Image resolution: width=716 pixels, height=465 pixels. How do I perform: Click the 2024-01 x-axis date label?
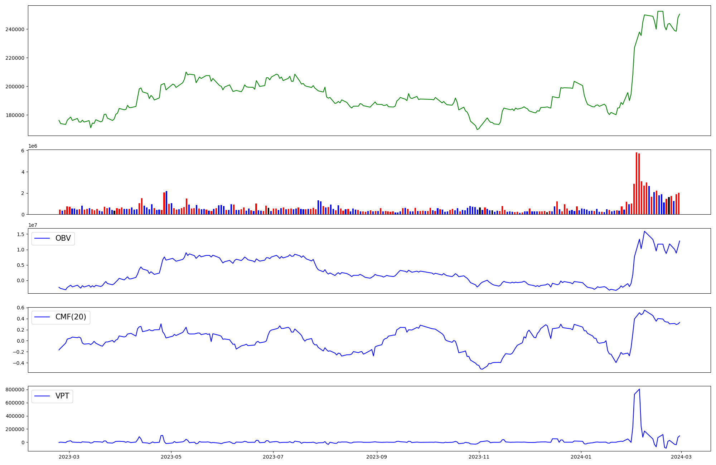coord(581,457)
